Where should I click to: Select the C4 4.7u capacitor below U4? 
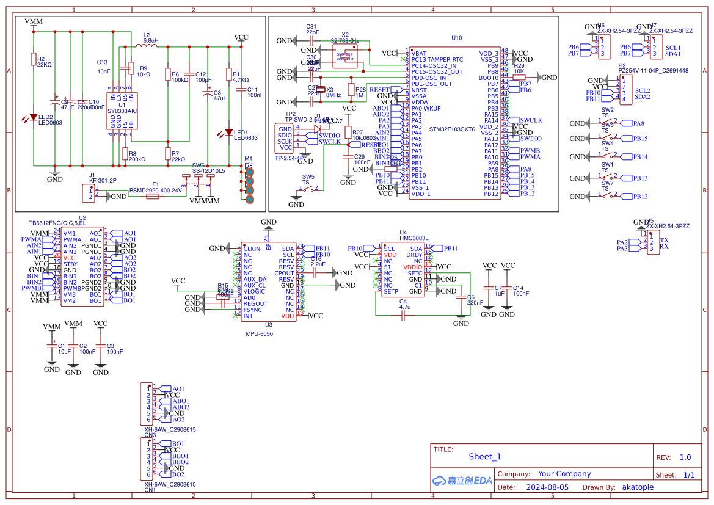click(403, 315)
